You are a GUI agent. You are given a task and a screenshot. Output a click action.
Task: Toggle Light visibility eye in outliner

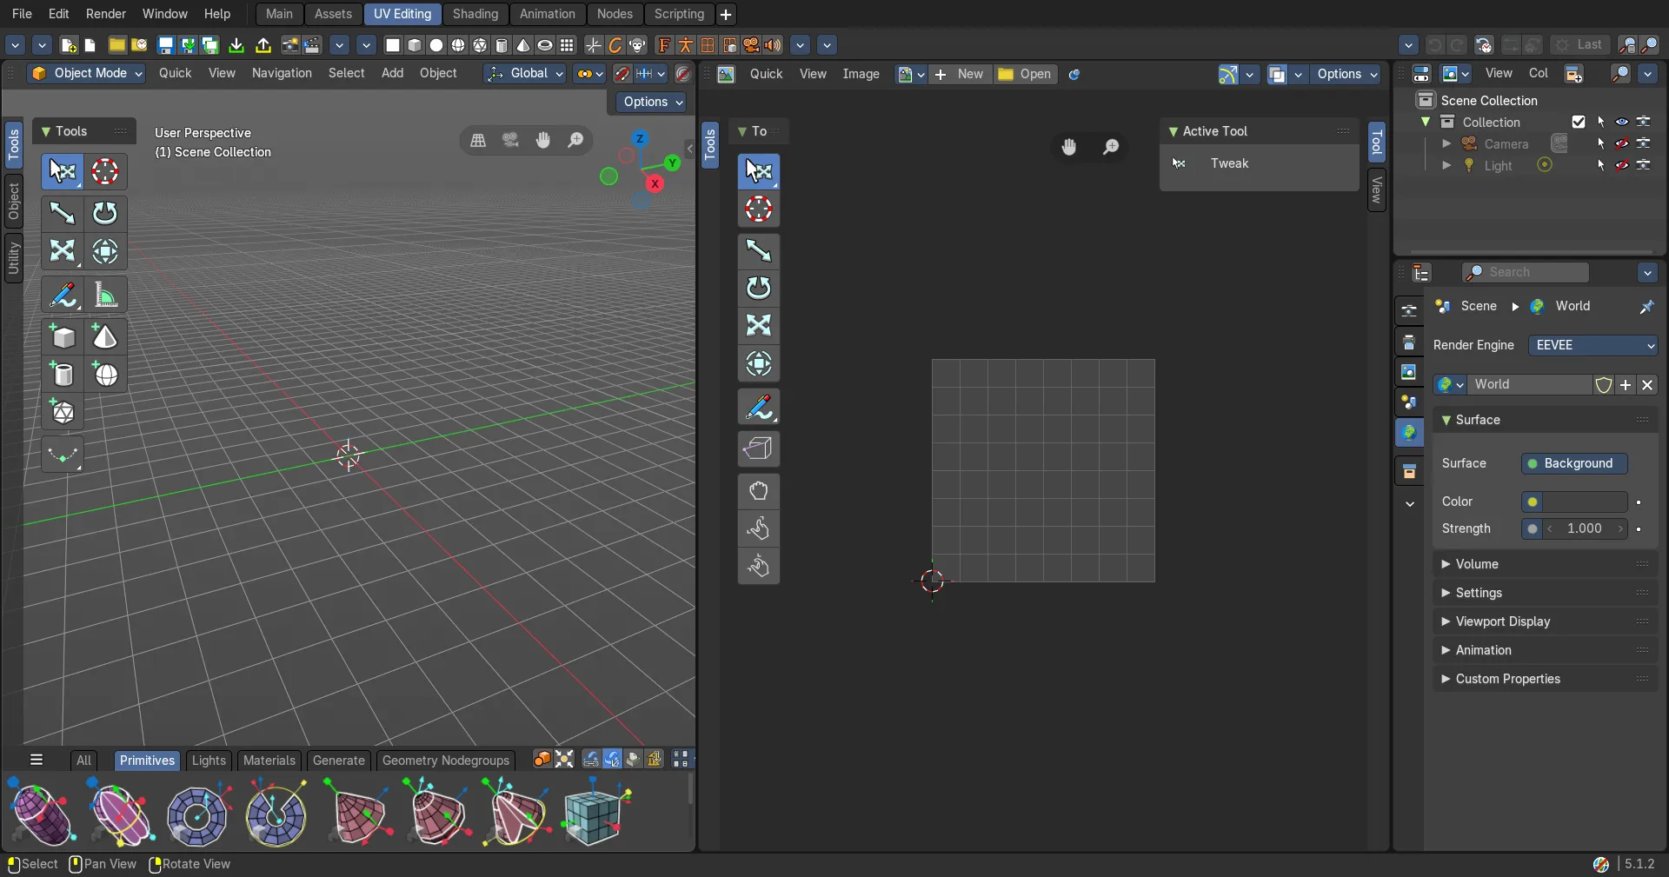(x=1622, y=165)
